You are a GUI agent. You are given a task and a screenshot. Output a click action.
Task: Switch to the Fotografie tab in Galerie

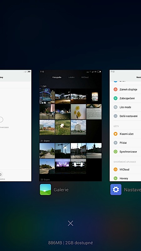pos(57,77)
